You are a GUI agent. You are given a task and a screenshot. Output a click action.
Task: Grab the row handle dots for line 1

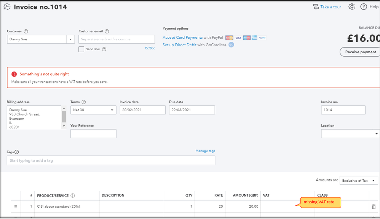[x=15, y=207]
